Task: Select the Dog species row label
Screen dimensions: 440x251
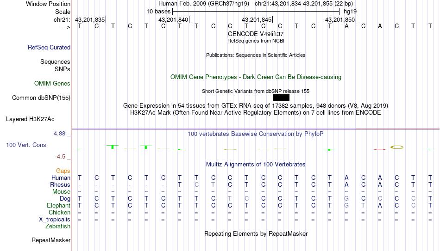Action: click(x=65, y=199)
